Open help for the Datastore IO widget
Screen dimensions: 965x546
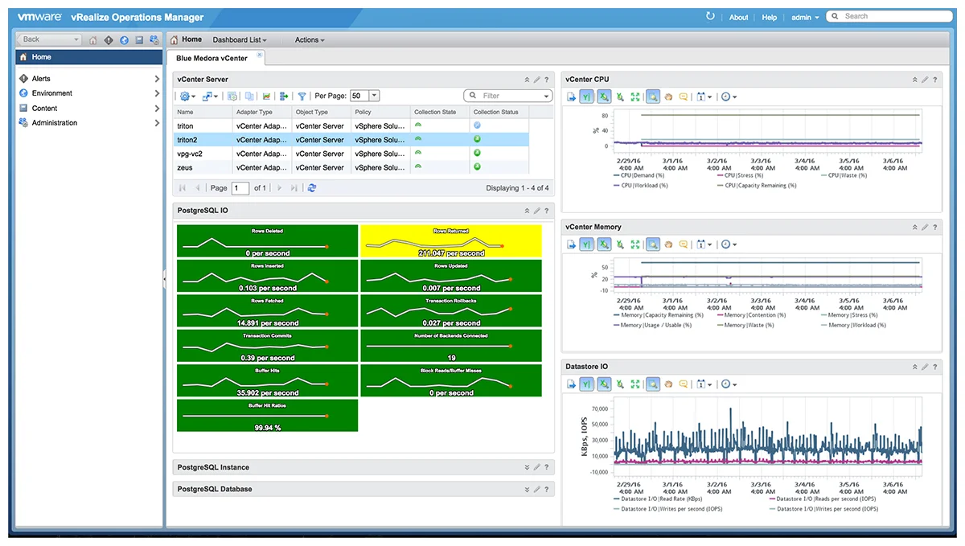pyautogui.click(x=935, y=367)
